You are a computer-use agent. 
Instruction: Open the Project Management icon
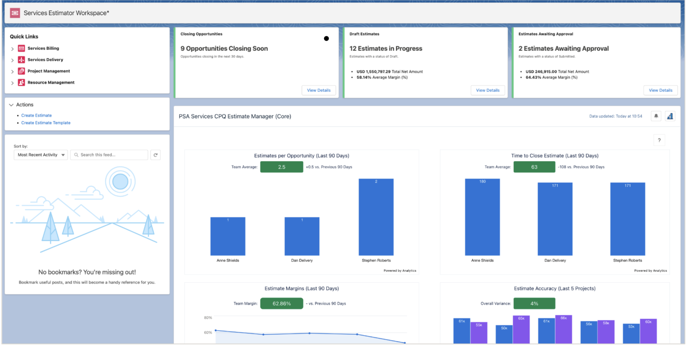click(x=21, y=71)
